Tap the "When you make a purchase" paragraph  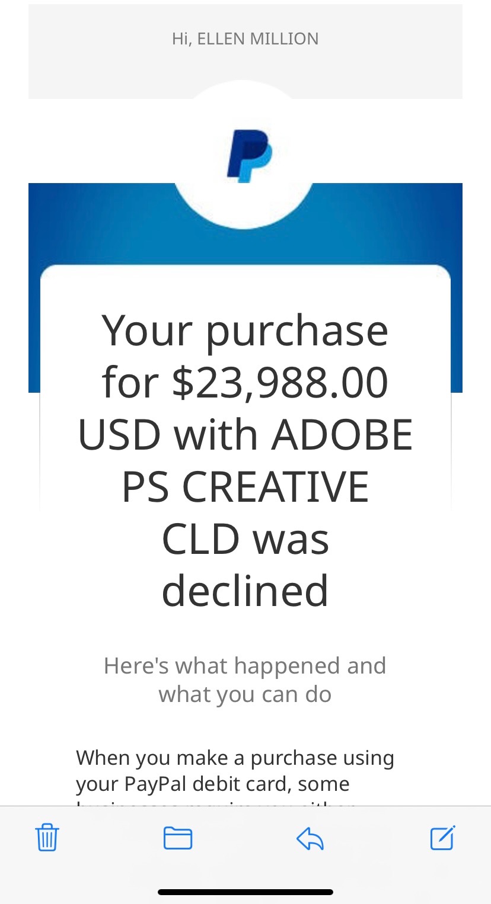click(235, 758)
